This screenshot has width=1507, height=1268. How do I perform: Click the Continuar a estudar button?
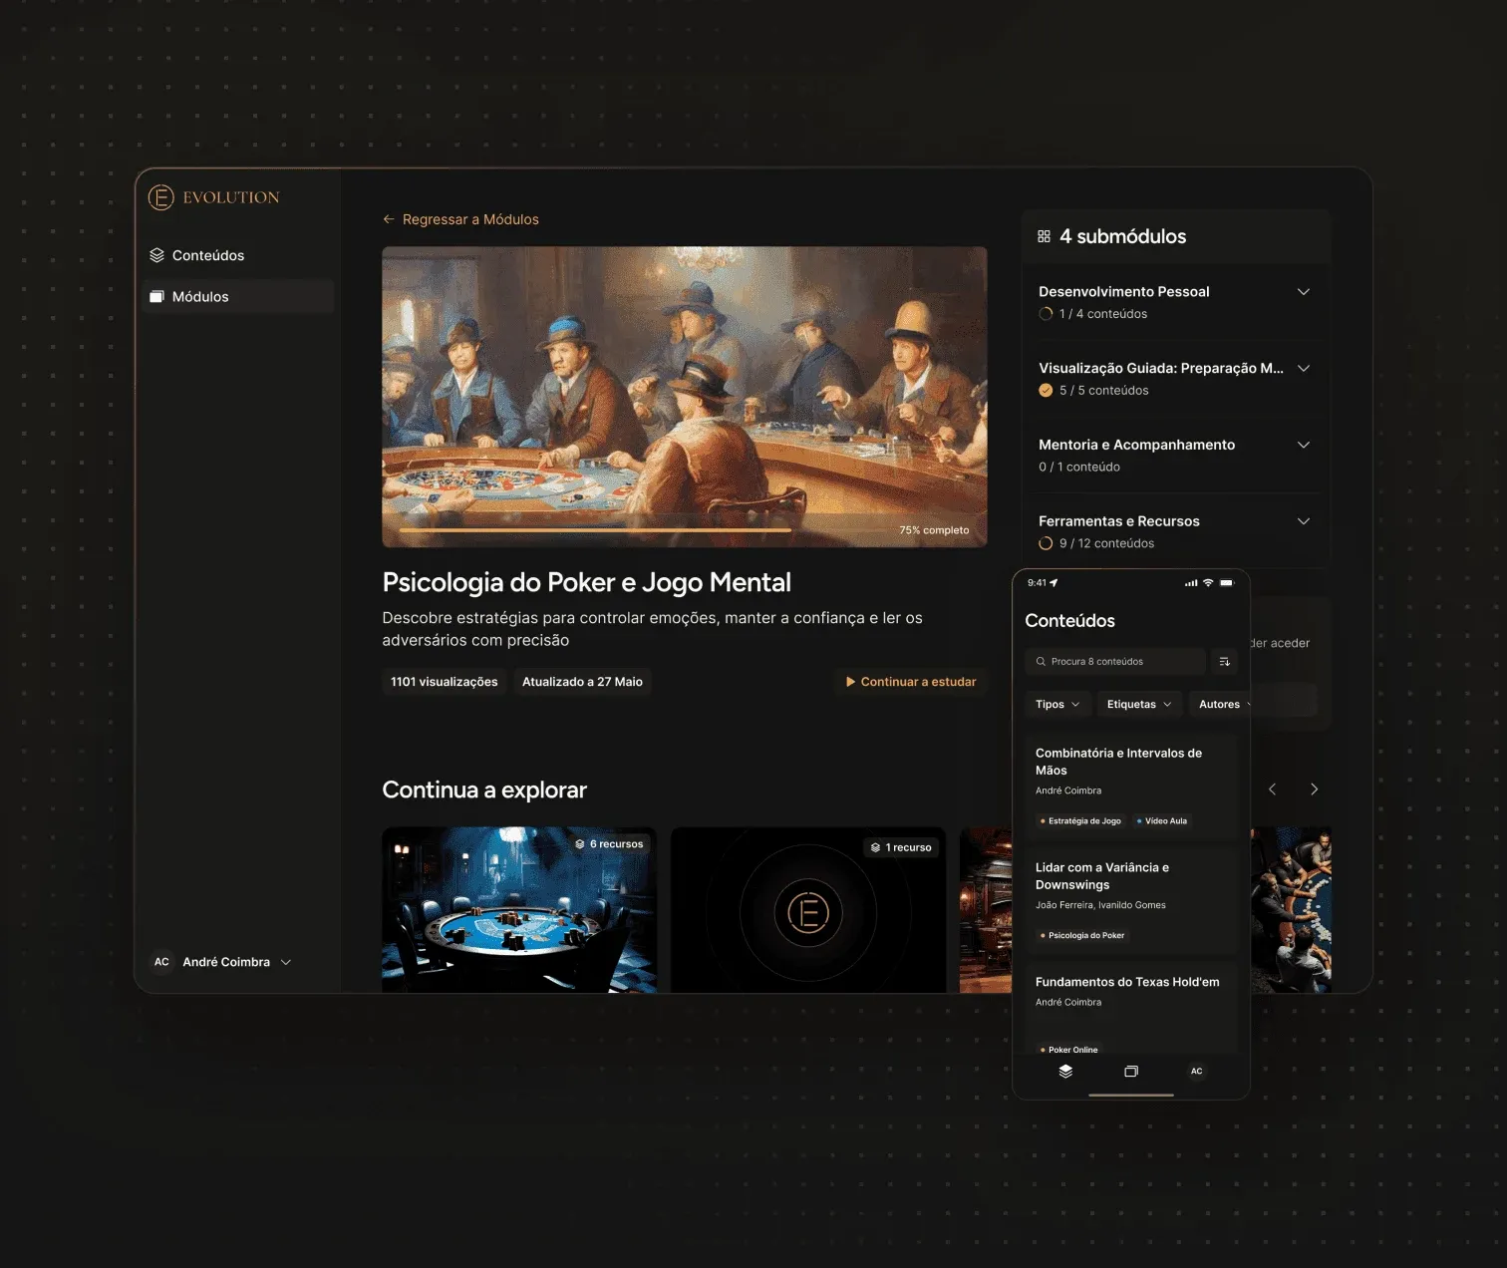(910, 682)
